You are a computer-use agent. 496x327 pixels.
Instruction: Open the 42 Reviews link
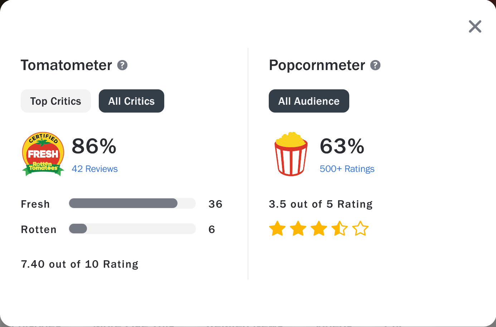click(95, 169)
